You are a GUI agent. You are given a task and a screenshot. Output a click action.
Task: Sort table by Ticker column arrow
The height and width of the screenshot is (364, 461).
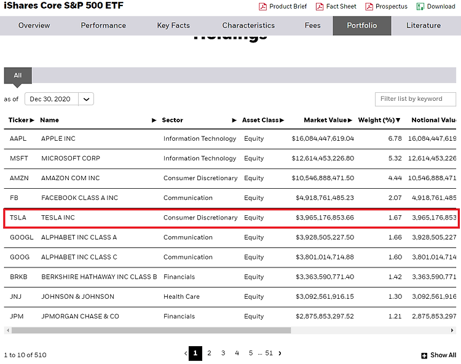[32, 120]
